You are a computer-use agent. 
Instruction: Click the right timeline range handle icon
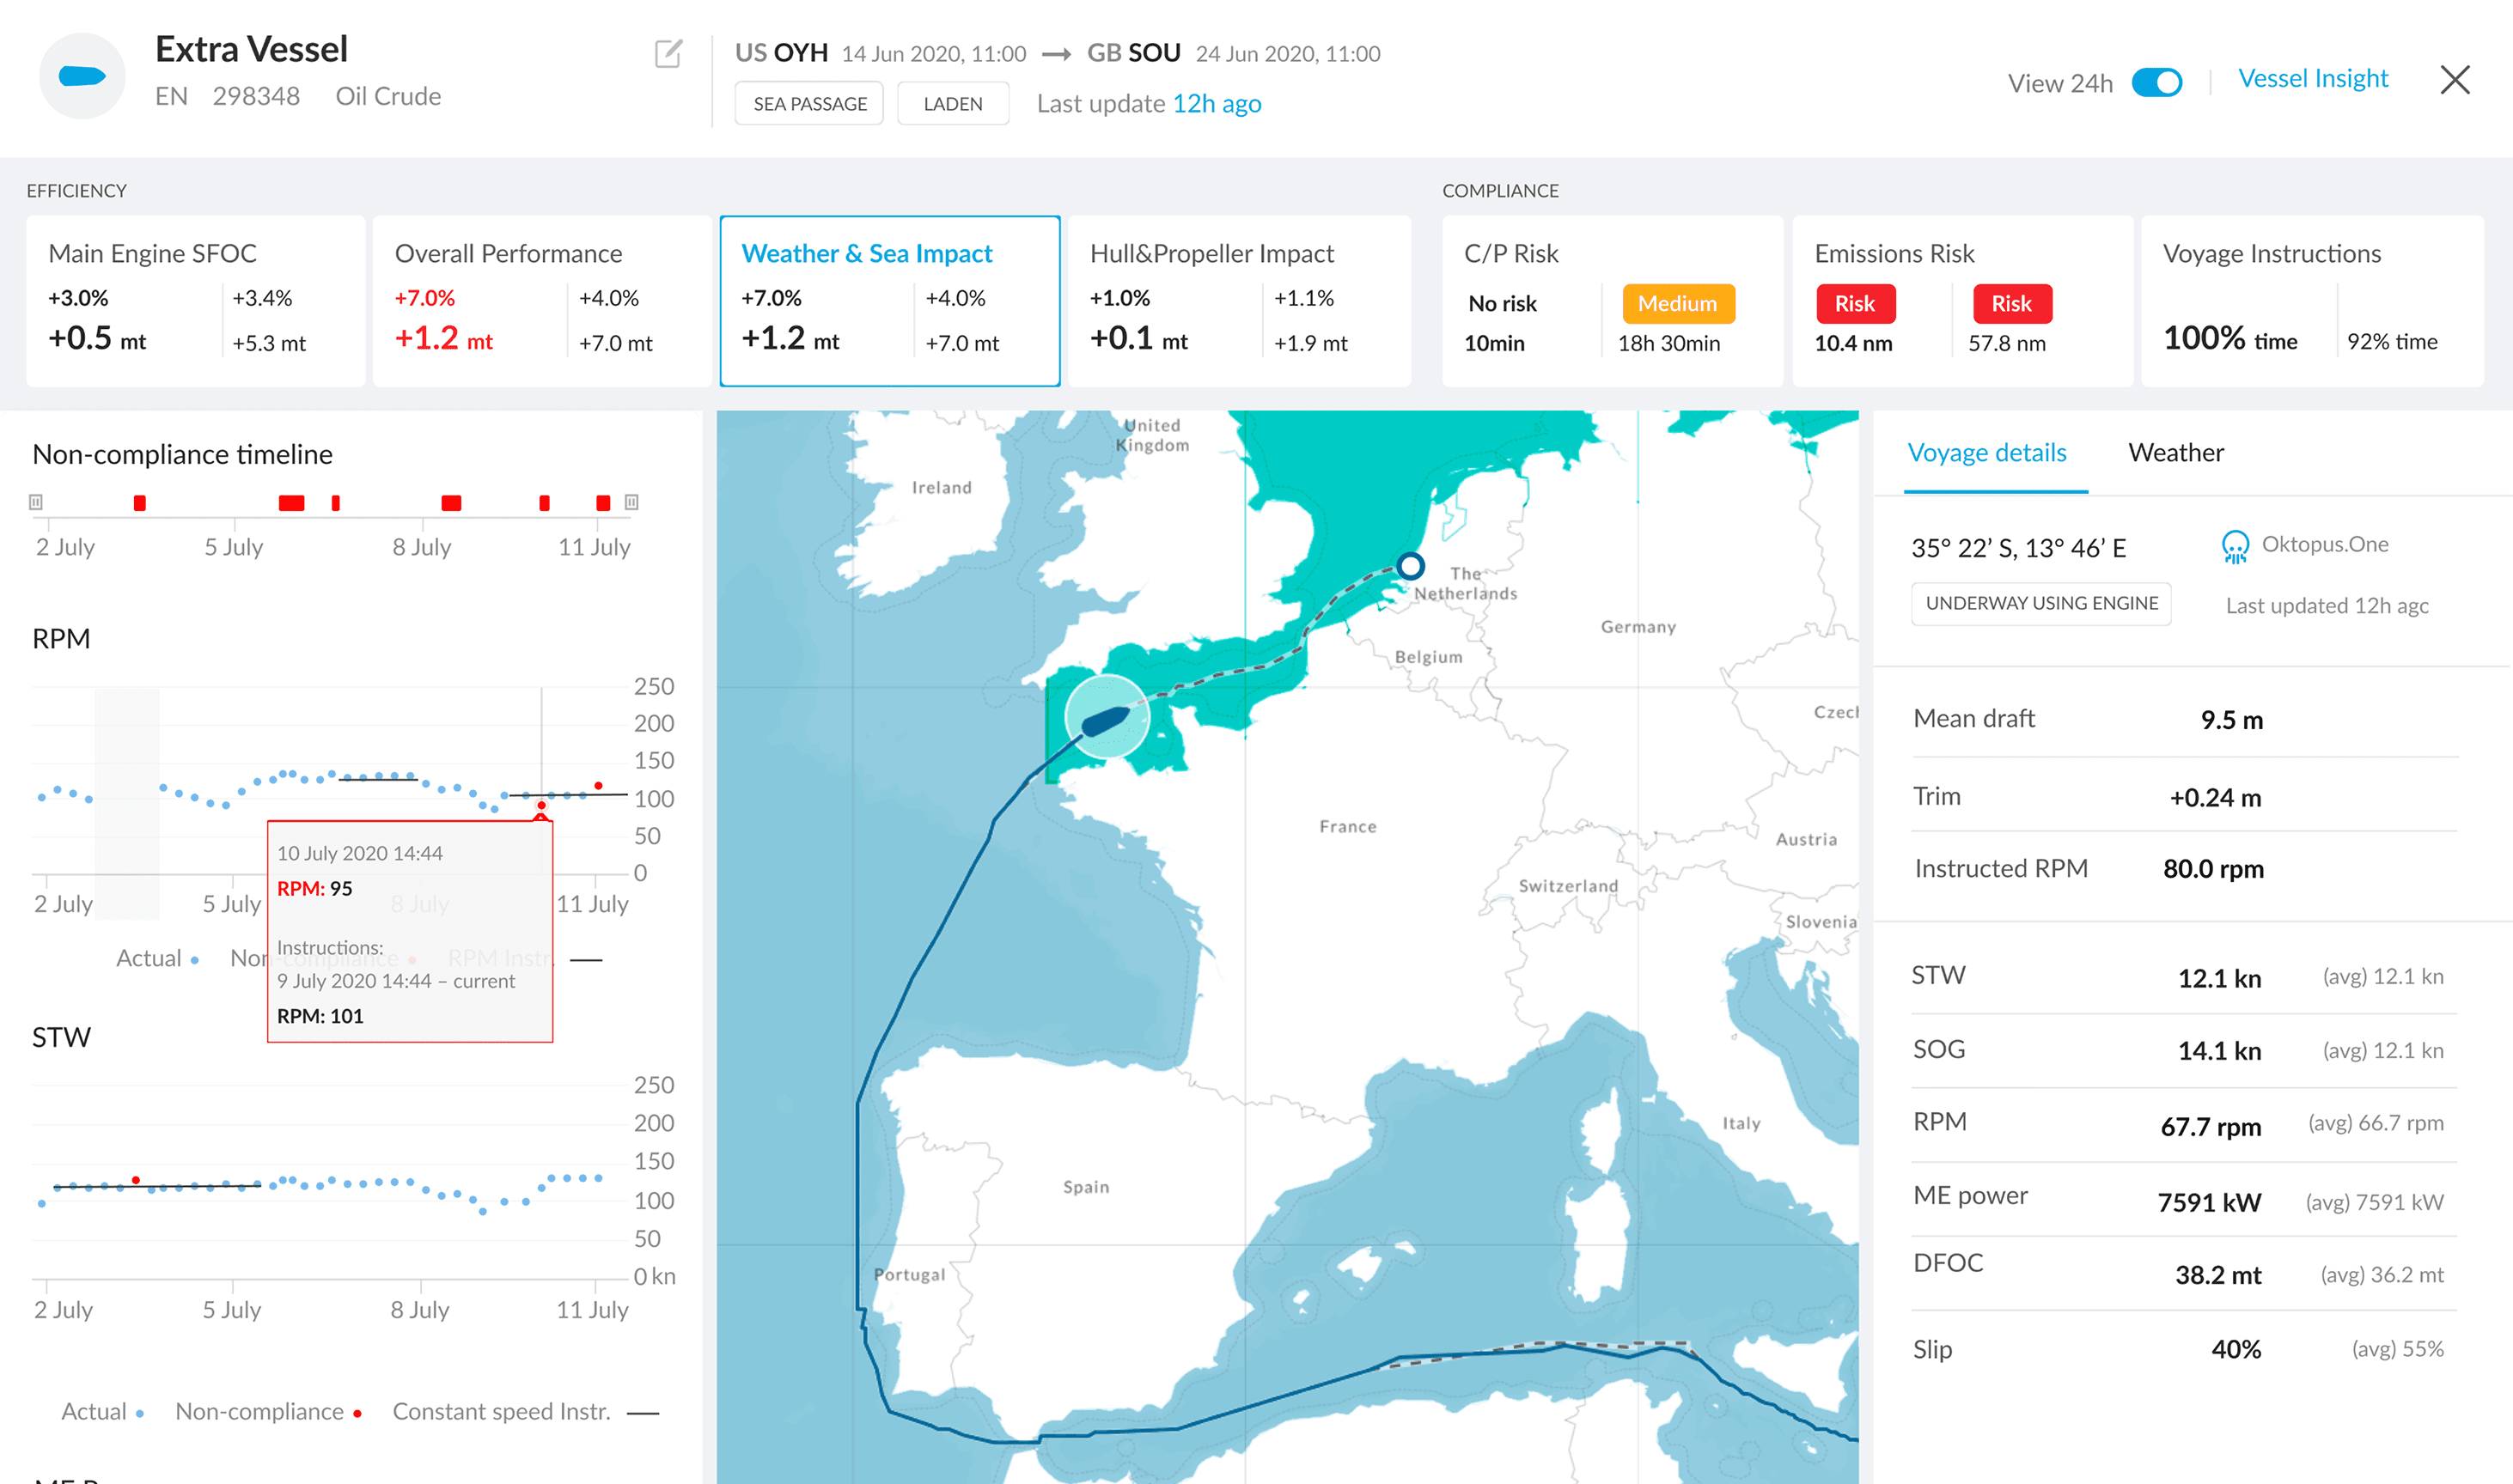pyautogui.click(x=631, y=502)
